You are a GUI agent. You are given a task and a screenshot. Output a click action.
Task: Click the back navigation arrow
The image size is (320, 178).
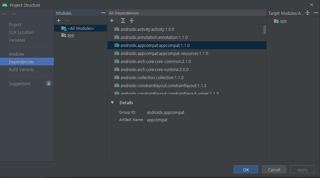point(5,14)
